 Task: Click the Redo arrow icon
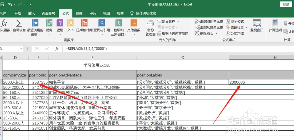click(20, 4)
